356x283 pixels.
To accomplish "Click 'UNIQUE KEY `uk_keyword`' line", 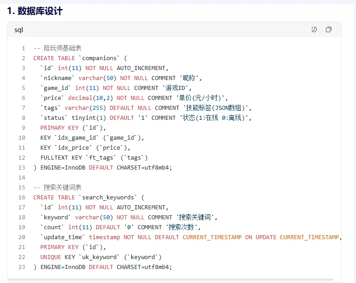I will click(101, 257).
